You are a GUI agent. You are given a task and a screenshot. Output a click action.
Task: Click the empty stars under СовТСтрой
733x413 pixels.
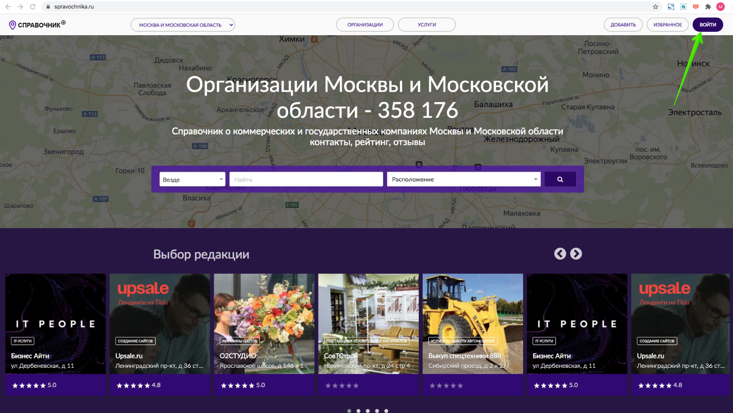pos(342,385)
